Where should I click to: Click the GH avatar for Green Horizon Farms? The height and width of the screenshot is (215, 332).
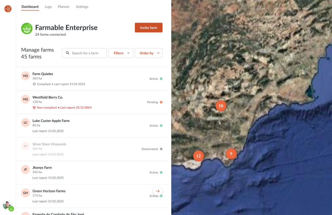25,193
